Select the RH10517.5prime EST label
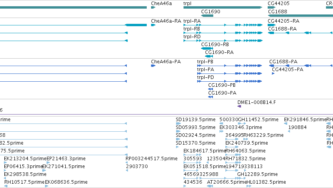Screen dimensions: 333x188 coord(24,182)
